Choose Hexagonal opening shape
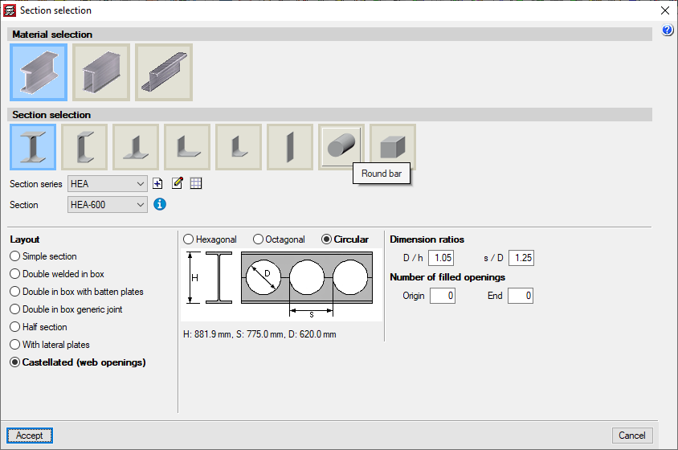 click(210, 239)
